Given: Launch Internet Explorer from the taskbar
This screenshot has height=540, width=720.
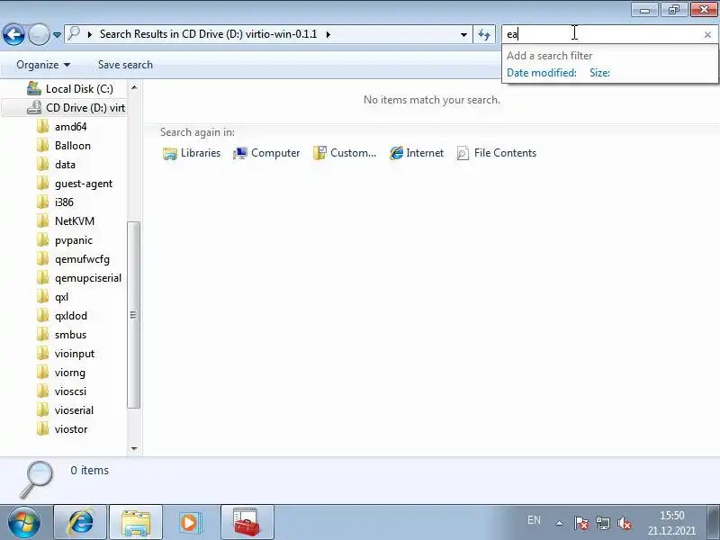Looking at the screenshot, I should 80,522.
